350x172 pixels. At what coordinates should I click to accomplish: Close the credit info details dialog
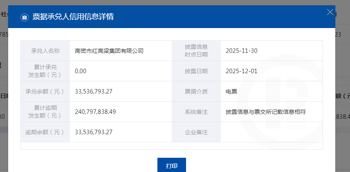(x=330, y=12)
